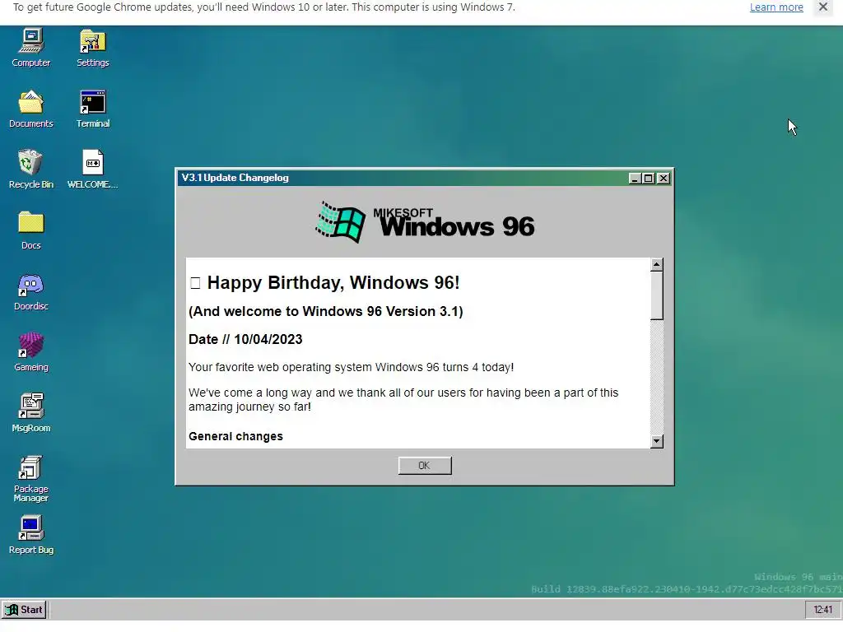The width and height of the screenshot is (843, 632).
Task: Open the MsgRoom shortcut
Action: tap(31, 413)
